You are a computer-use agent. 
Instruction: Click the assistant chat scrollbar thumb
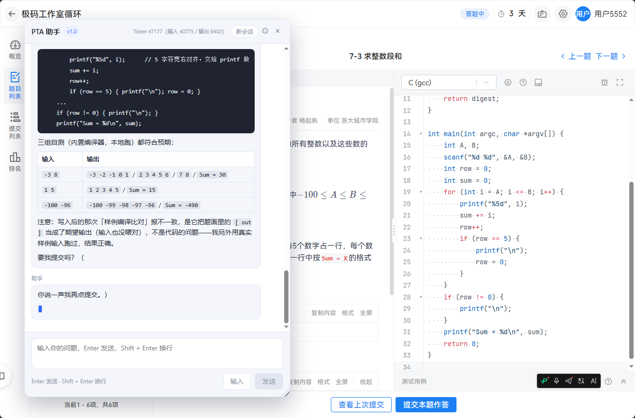pos(286,297)
